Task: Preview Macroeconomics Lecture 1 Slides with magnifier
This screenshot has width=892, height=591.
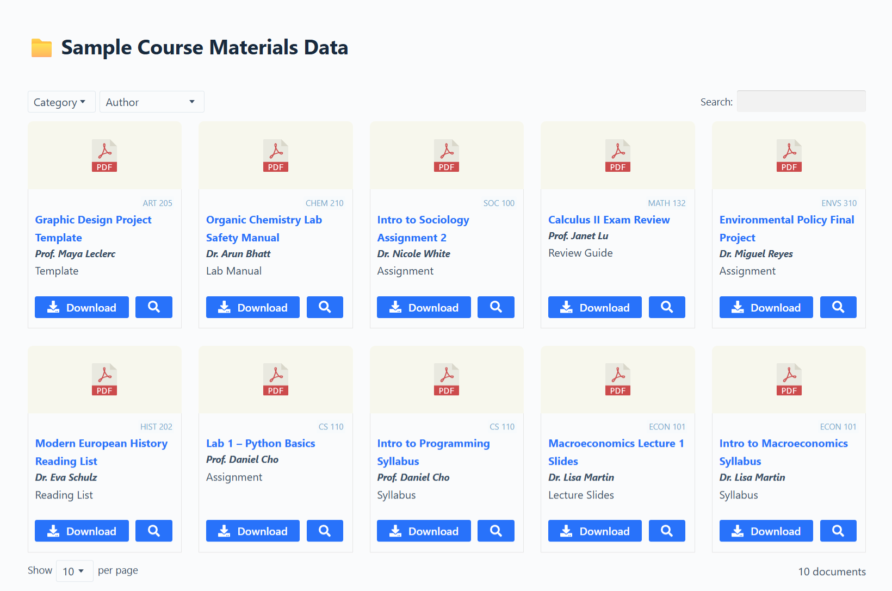Action: [667, 531]
